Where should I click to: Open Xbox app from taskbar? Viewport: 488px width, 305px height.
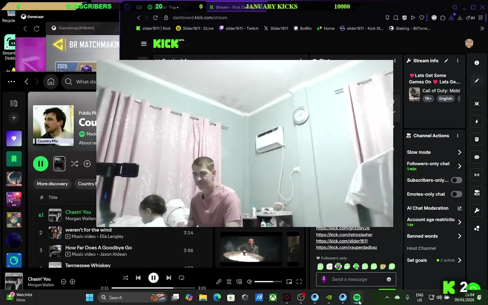[x=273, y=297]
